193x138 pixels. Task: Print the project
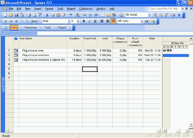click(29, 15)
